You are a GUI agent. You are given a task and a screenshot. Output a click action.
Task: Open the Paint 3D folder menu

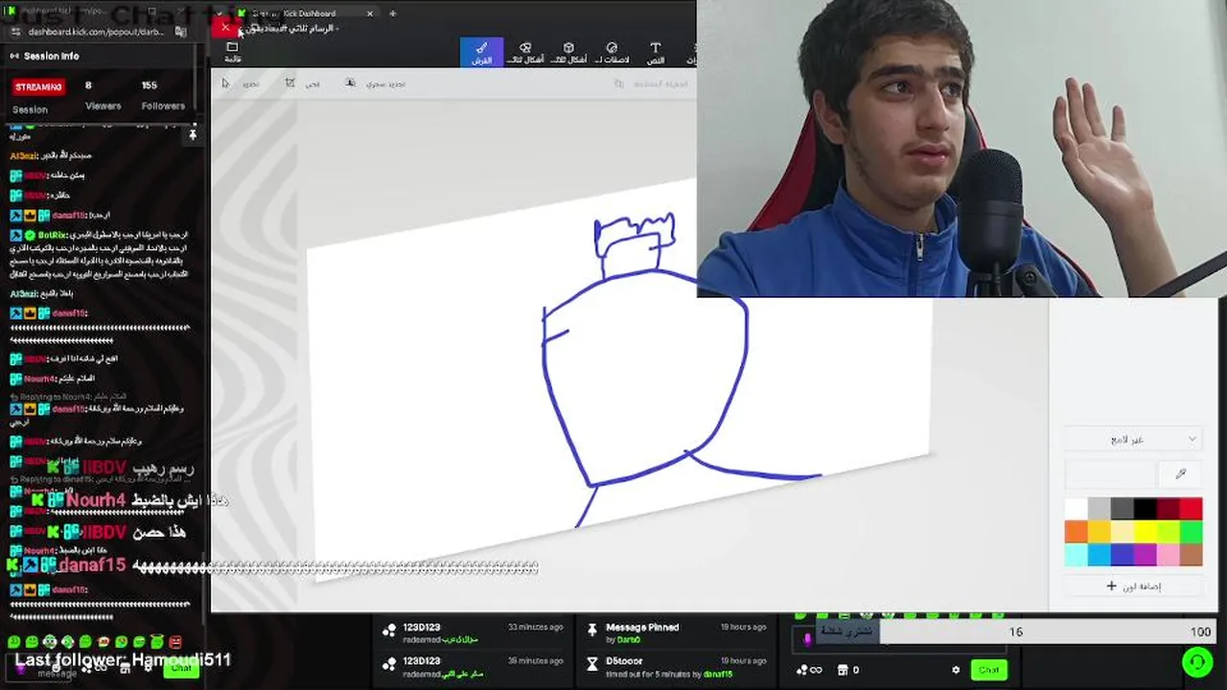232,52
